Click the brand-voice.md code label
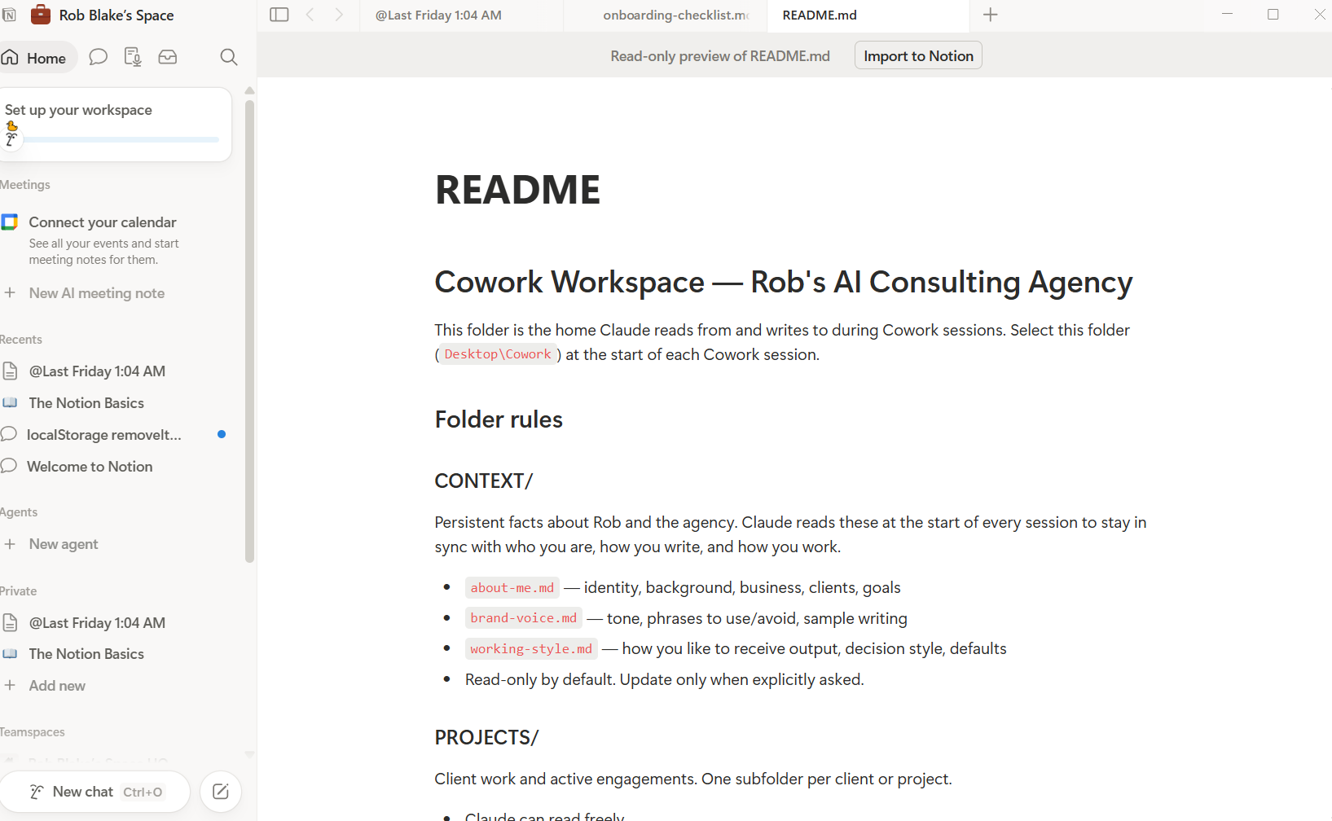1332x821 pixels. (x=524, y=618)
